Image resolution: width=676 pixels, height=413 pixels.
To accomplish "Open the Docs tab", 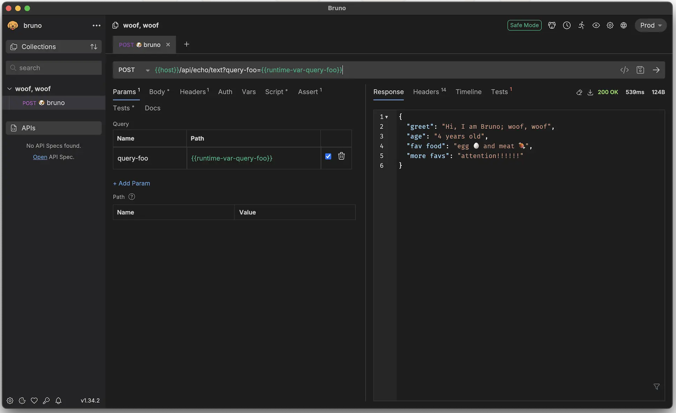I will pyautogui.click(x=152, y=108).
